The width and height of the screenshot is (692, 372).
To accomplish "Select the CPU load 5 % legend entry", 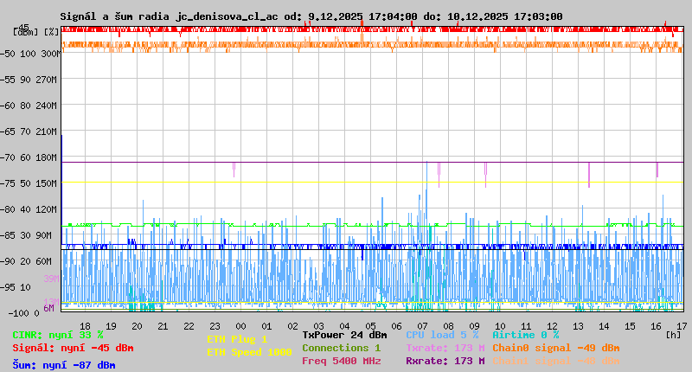I will click(x=442, y=334).
